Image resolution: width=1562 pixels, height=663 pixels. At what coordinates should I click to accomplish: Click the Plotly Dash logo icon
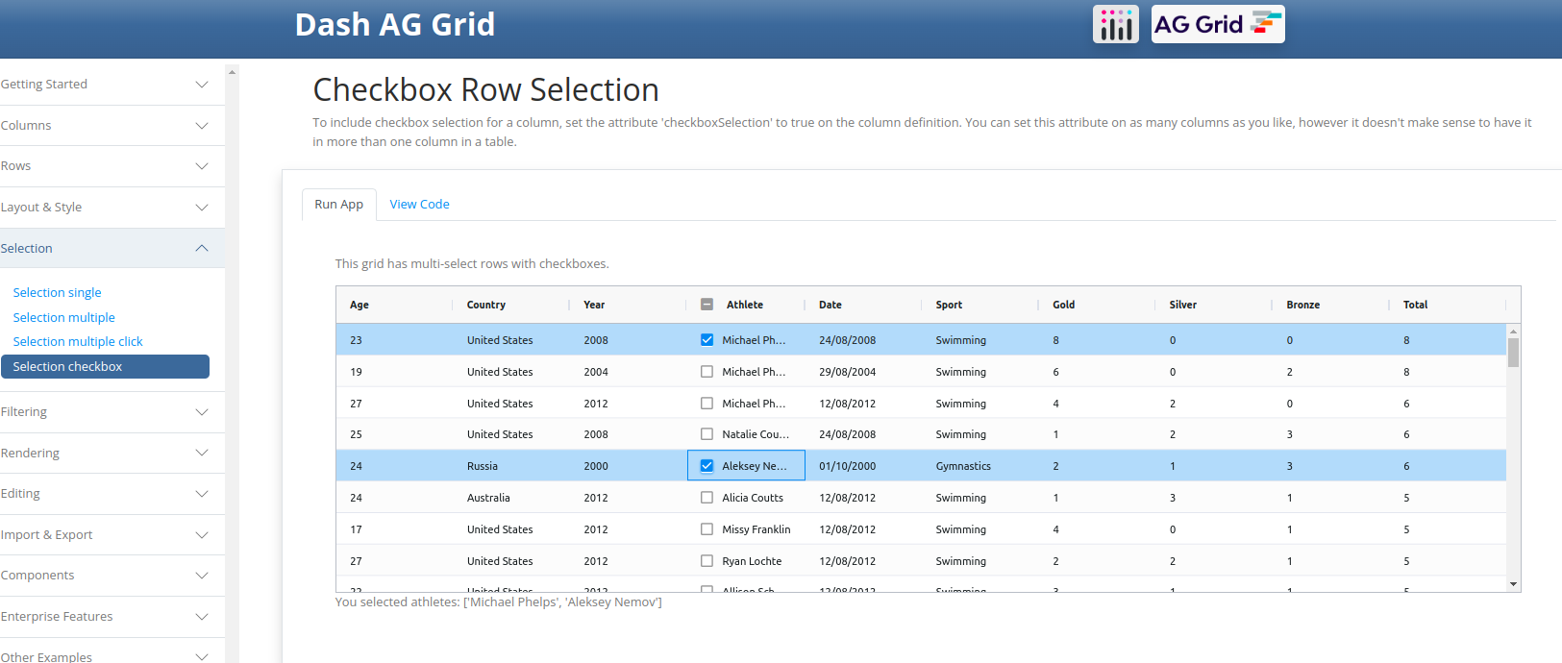1116,24
